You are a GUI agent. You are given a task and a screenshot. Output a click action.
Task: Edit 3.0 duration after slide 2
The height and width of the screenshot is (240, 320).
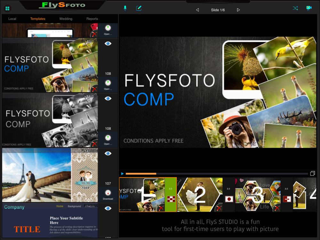[x=228, y=189]
